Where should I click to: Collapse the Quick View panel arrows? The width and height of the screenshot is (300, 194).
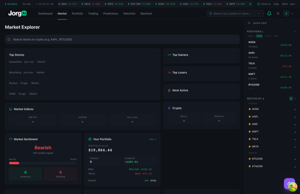(249, 23)
